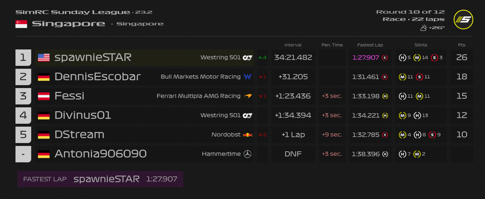
Task: Open driver Antonia906090's name
Action: click(x=101, y=154)
